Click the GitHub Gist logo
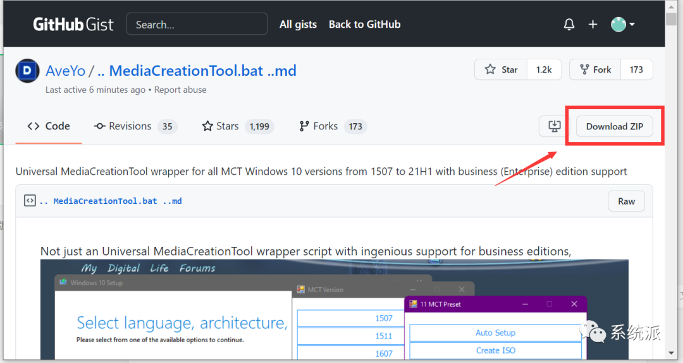683x363 pixels. pyautogui.click(x=73, y=25)
